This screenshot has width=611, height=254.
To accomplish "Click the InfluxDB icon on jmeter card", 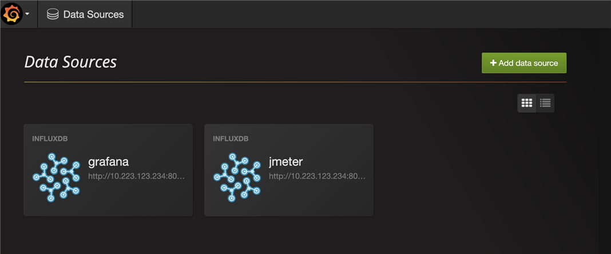I will pos(237,176).
